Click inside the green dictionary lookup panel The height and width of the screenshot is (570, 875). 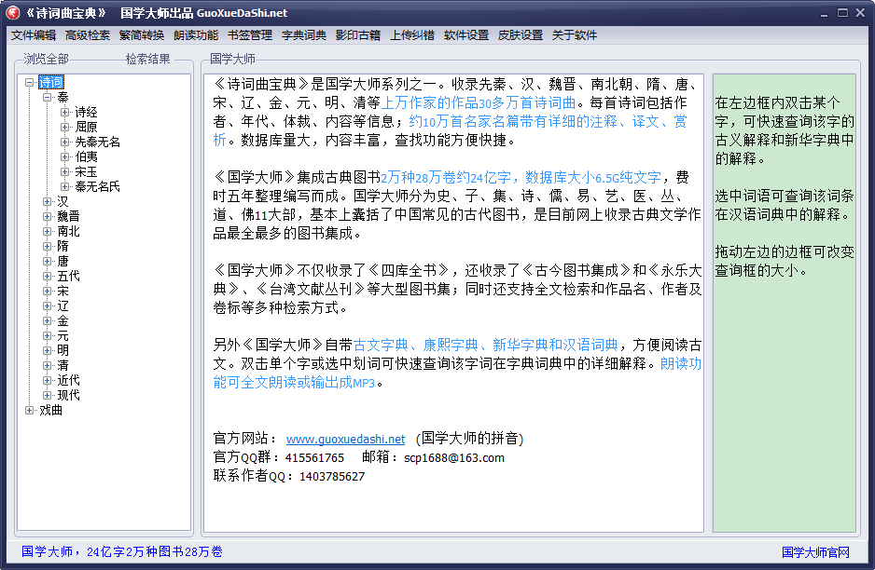pyautogui.click(x=784, y=303)
